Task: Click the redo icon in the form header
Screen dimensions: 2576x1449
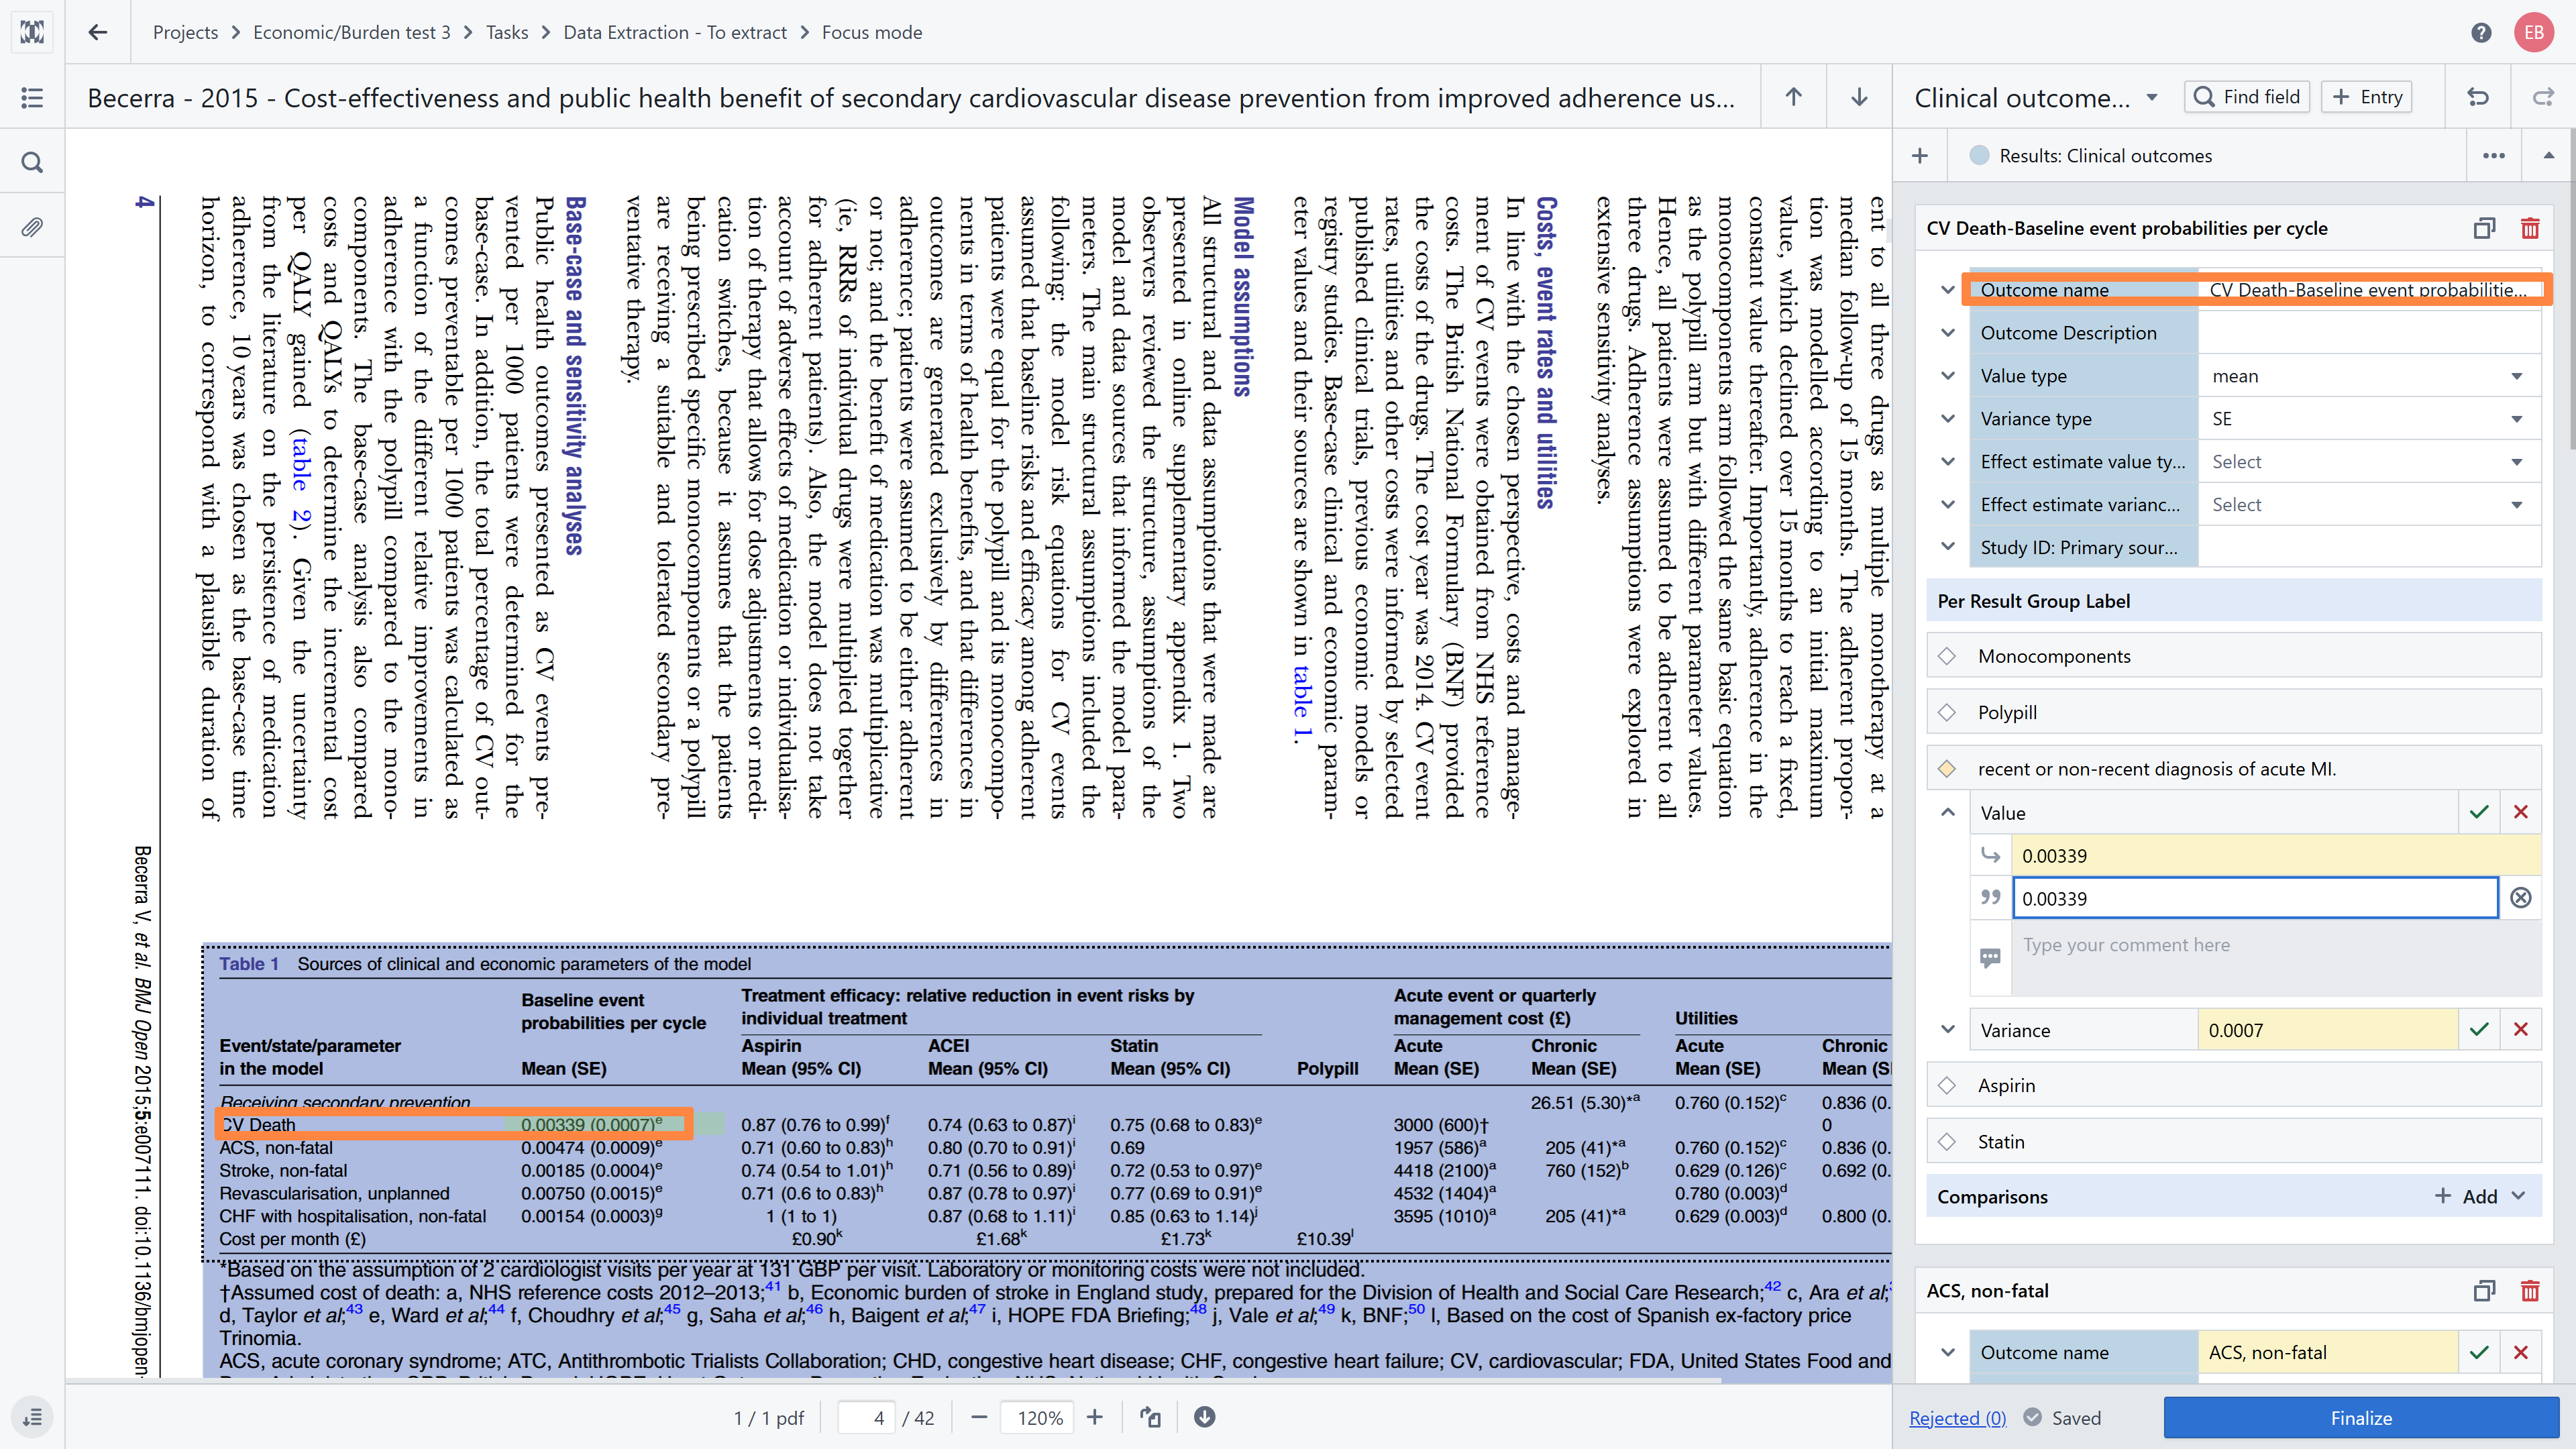Action: (x=2543, y=97)
